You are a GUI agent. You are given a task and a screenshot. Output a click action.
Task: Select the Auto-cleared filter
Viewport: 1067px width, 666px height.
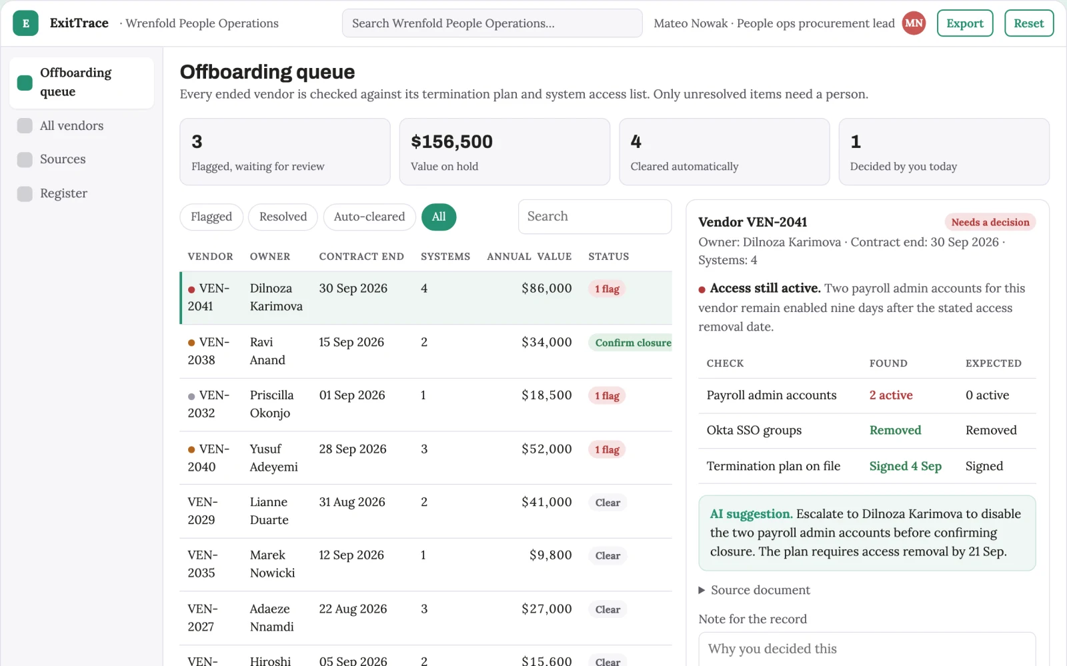[369, 217]
